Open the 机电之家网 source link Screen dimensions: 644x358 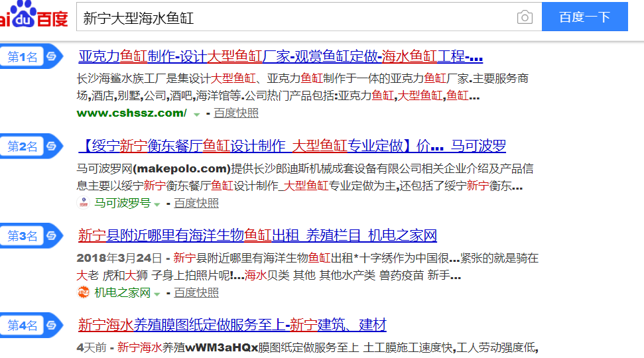(123, 292)
